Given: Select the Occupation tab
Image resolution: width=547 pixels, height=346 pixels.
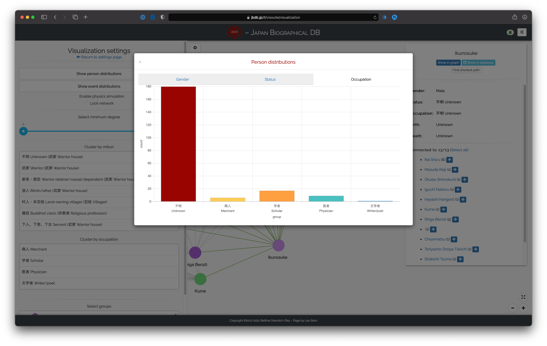Looking at the screenshot, I should 361,79.
